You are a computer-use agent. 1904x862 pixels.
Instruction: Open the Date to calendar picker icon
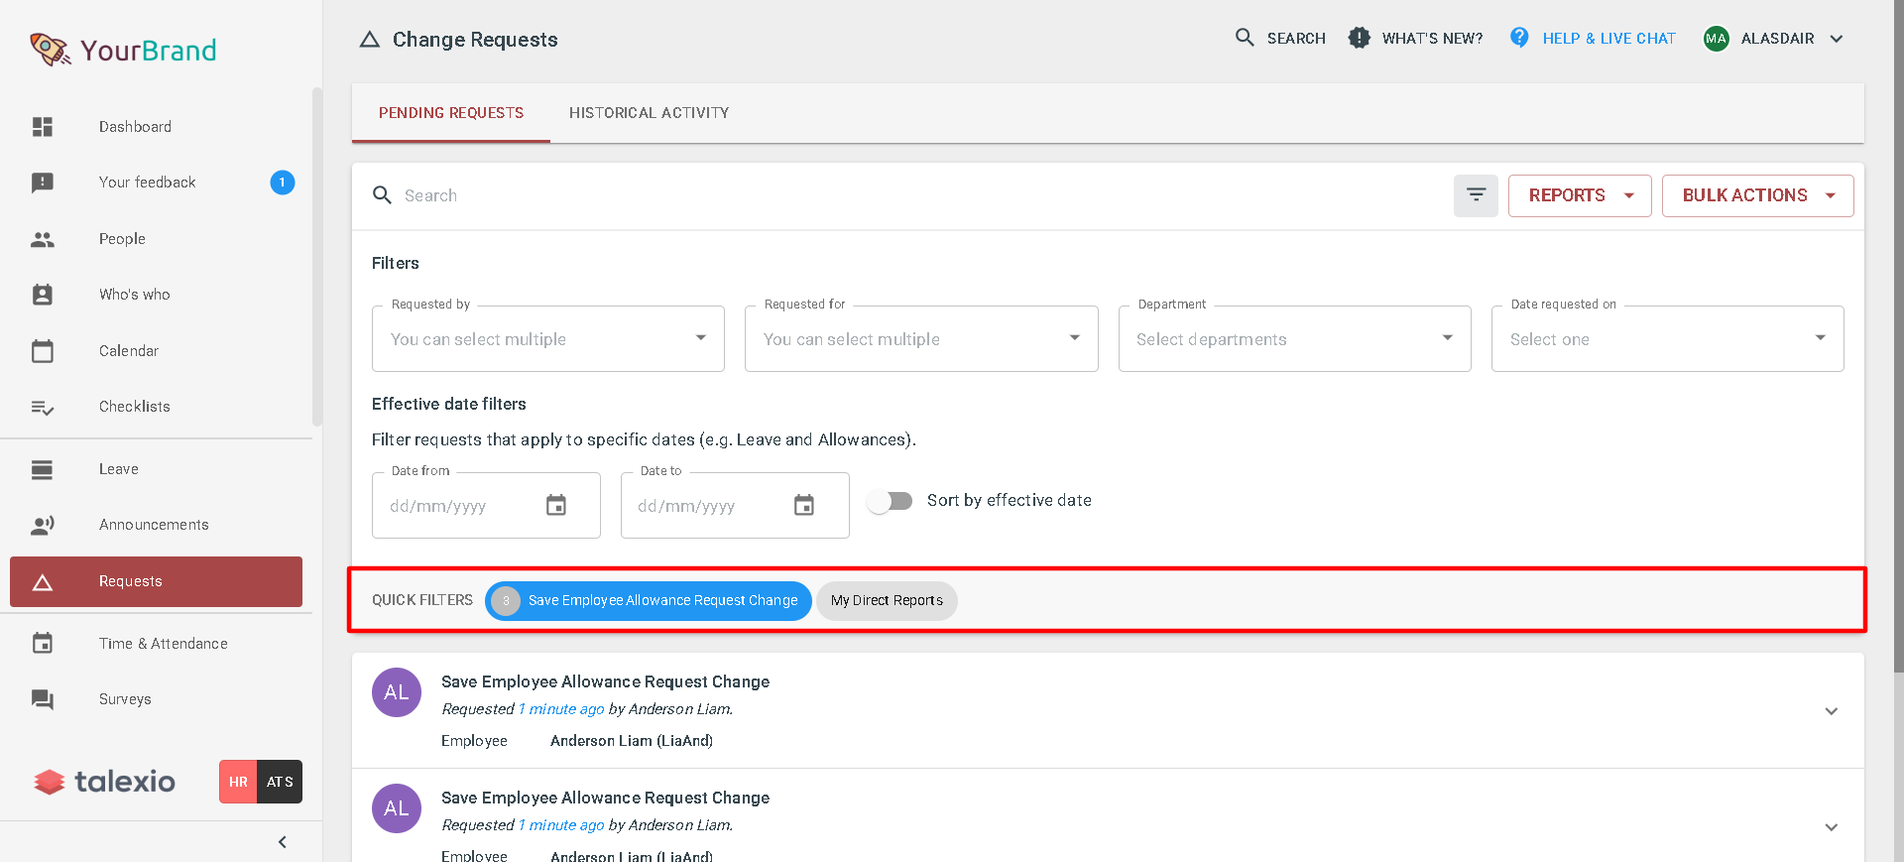click(804, 506)
